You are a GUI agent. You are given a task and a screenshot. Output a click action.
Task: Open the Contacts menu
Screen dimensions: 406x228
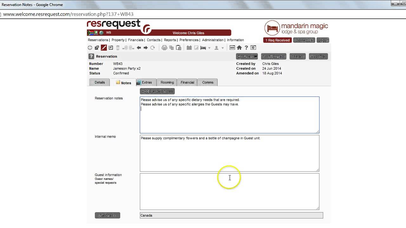point(154,40)
